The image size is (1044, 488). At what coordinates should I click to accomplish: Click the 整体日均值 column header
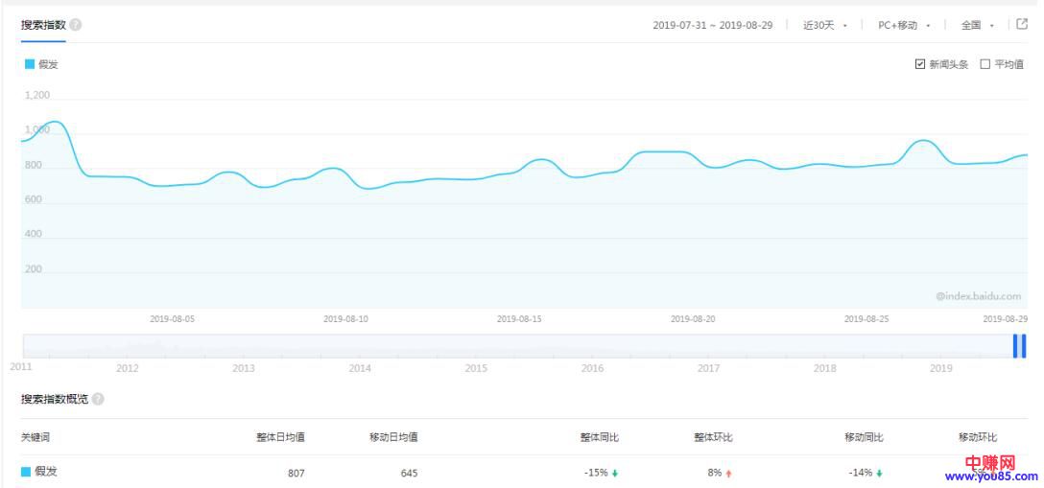[x=280, y=437]
